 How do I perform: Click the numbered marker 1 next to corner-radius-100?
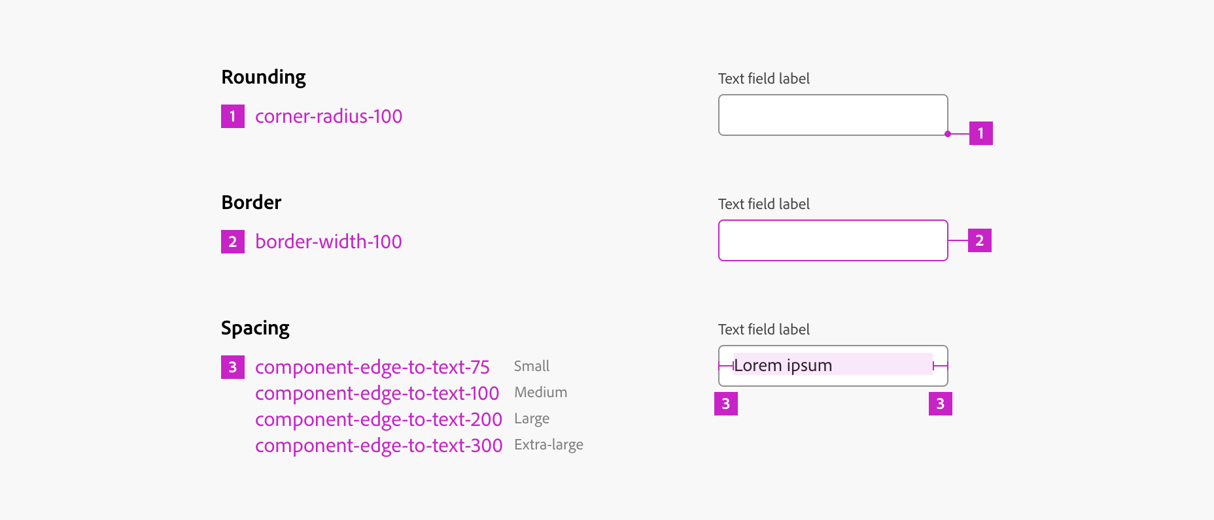tap(232, 117)
